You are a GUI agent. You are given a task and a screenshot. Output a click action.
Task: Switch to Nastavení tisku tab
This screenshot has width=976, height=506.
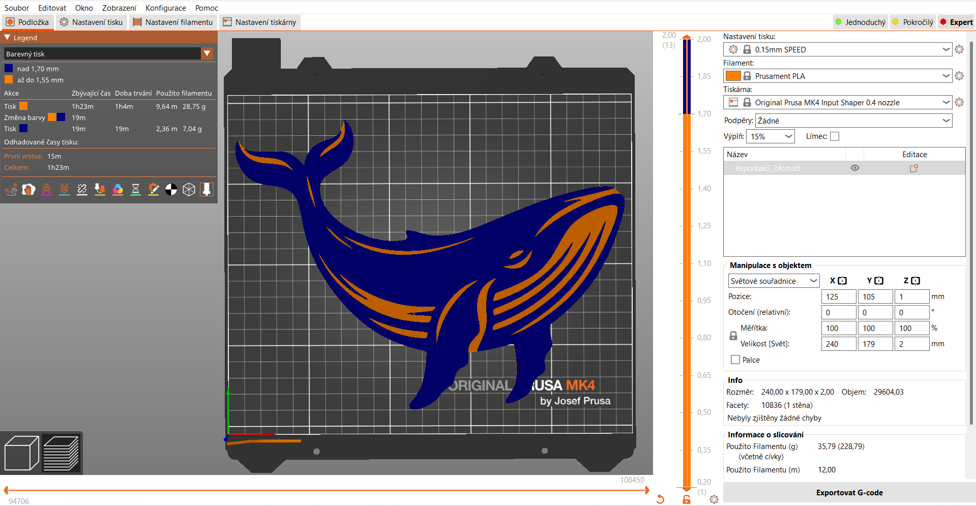coord(91,22)
